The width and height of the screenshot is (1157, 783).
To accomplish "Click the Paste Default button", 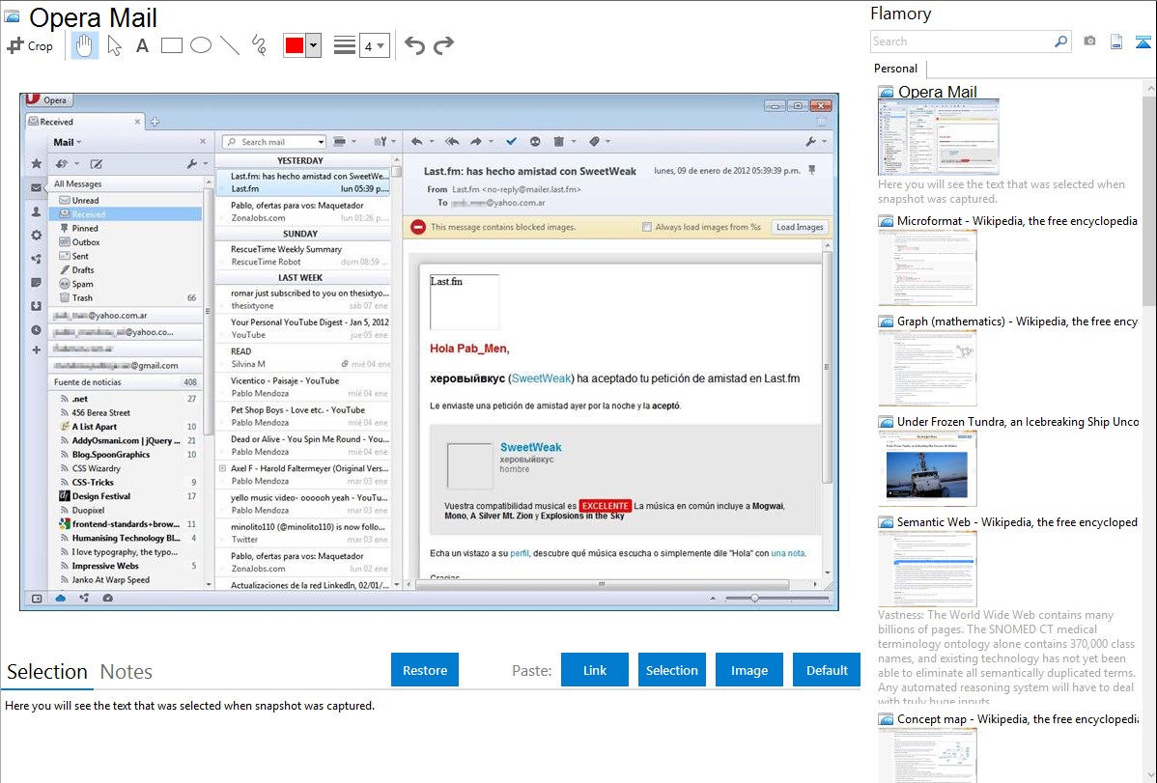I will (x=827, y=670).
